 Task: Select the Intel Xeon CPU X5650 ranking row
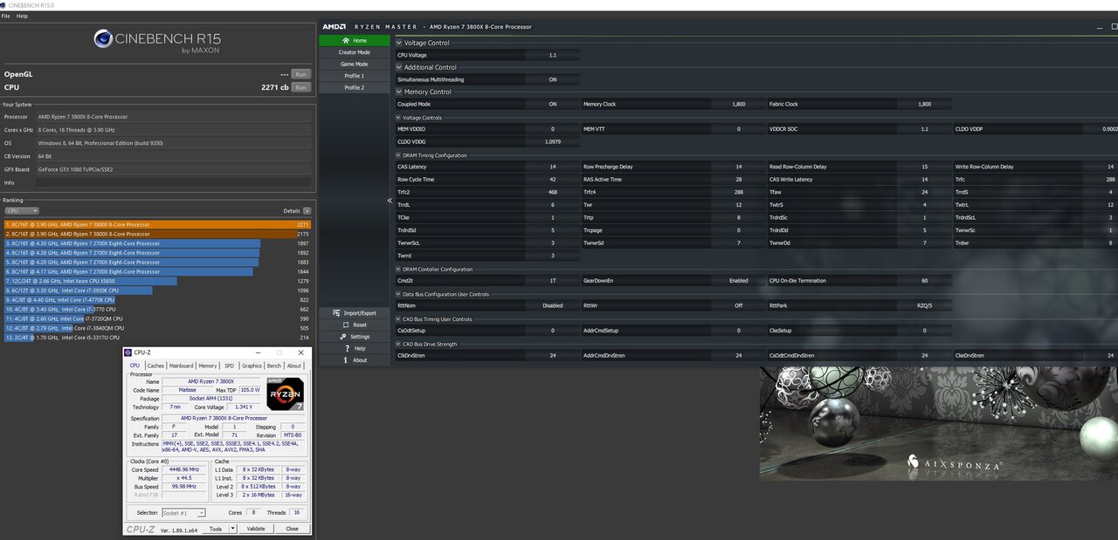pyautogui.click(x=157, y=281)
